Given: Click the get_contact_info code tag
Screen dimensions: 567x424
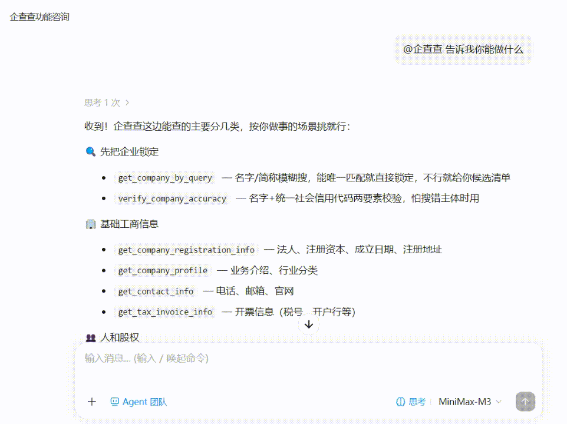Looking at the screenshot, I should (x=156, y=291).
